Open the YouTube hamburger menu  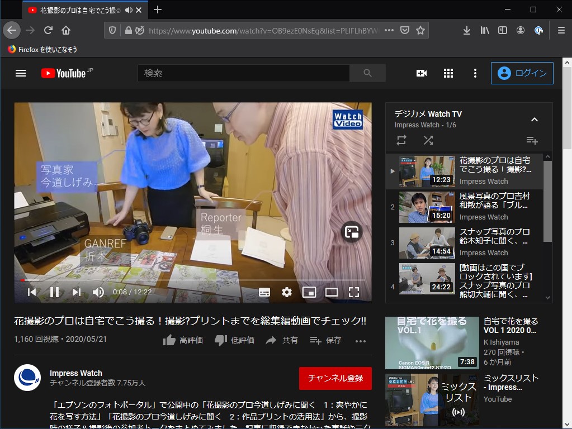pos(21,73)
